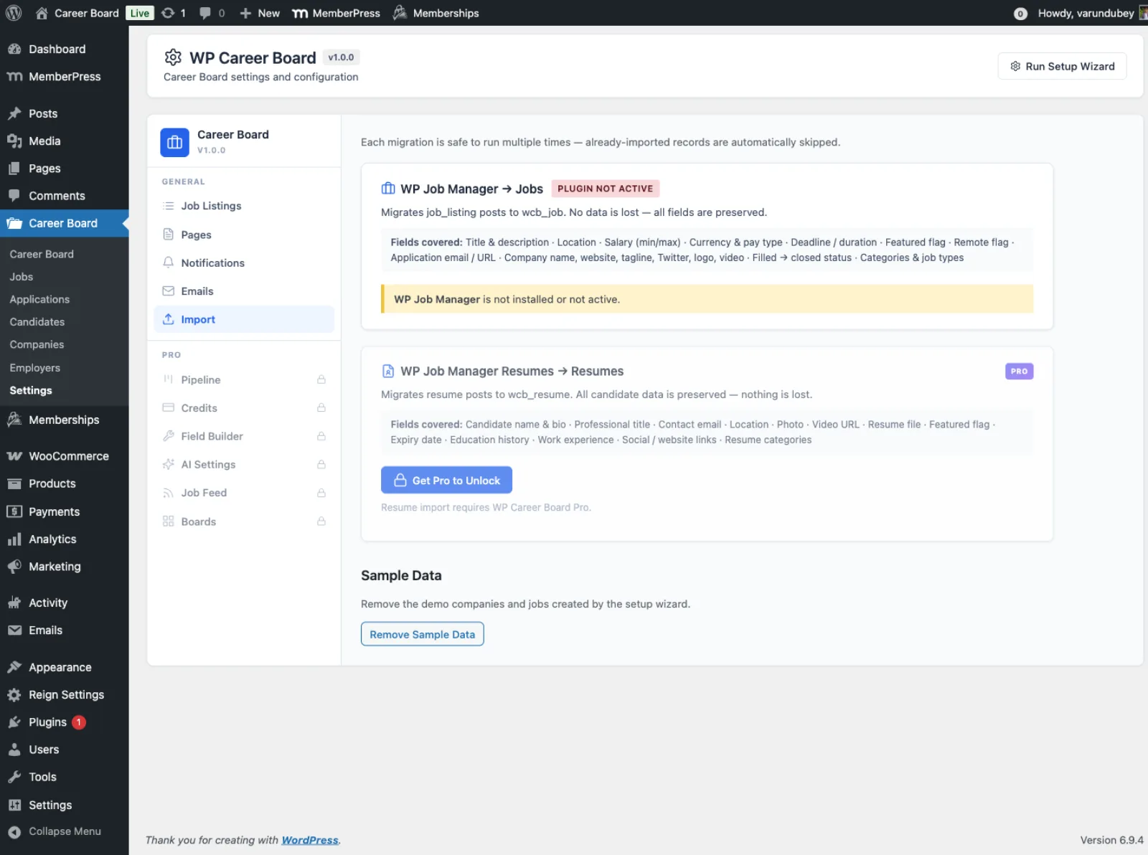Click the Tools wrench icon

(x=14, y=777)
